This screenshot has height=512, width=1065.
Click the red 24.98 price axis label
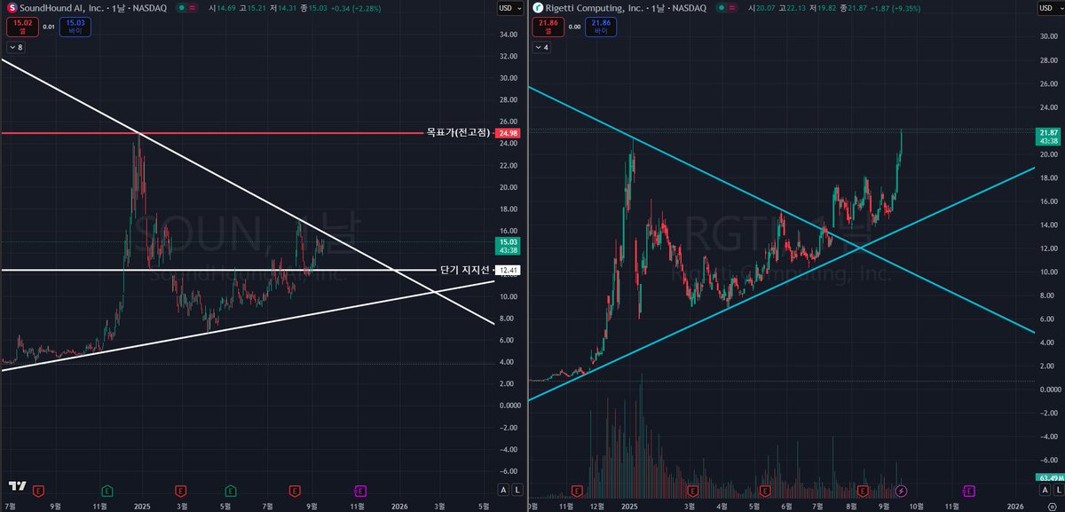(508, 133)
